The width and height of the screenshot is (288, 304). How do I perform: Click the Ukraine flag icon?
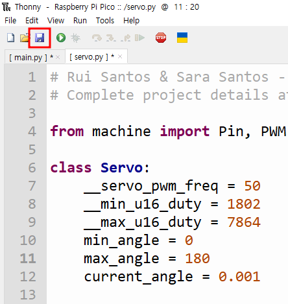pyautogui.click(x=182, y=38)
